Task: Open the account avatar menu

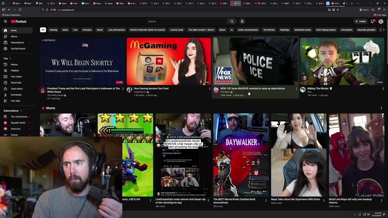Action: coord(381,21)
